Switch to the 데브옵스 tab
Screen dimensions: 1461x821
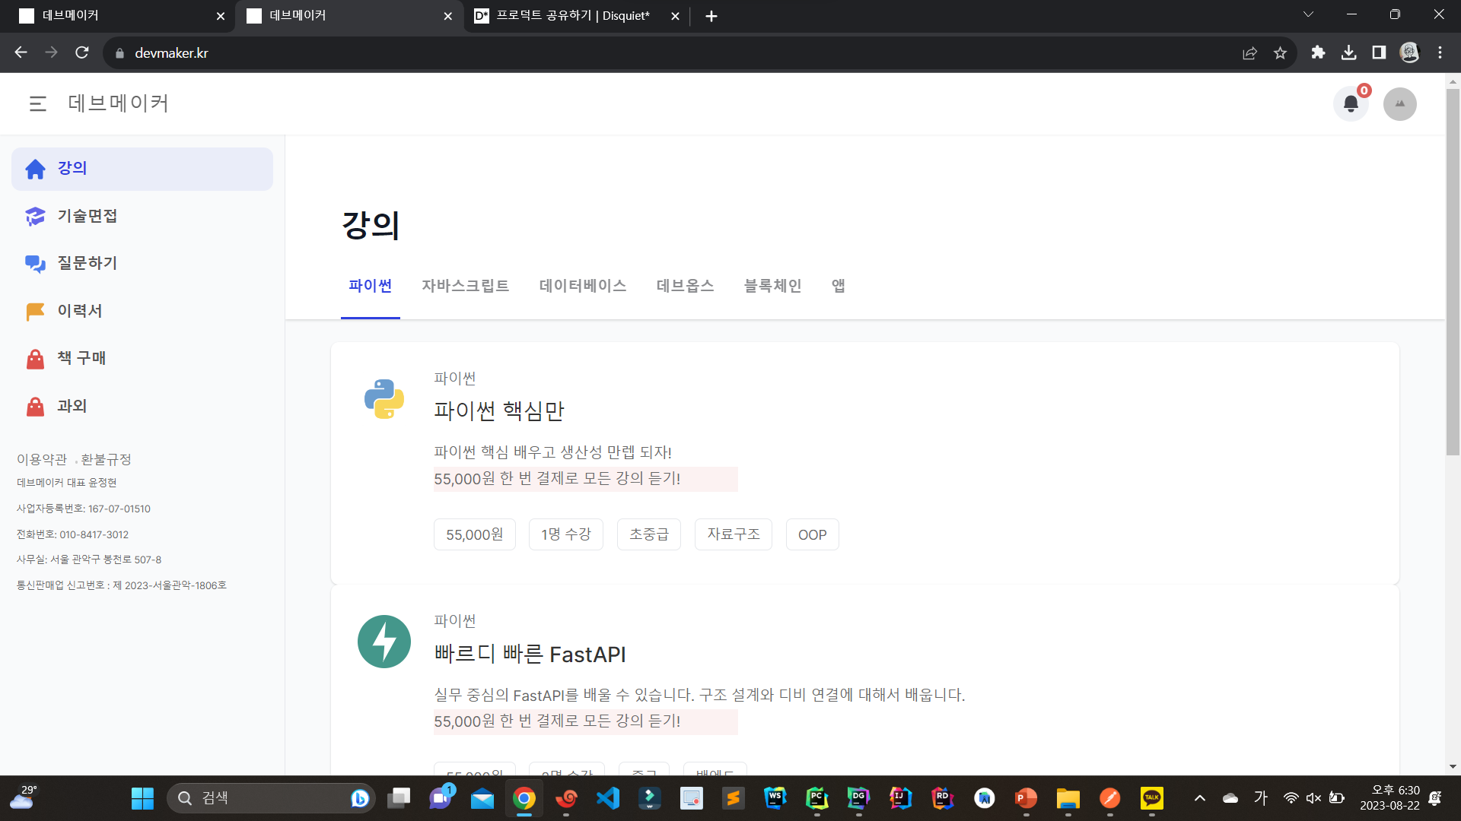pos(685,286)
